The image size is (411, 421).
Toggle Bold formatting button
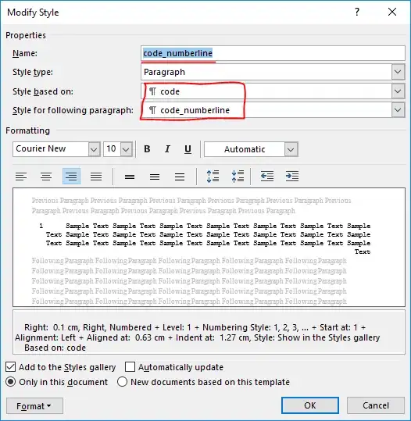(x=147, y=149)
